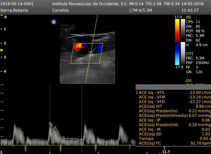Select the [B] mode parameter header
Viewport: 211px width, 154px height.
pyautogui.click(x=189, y=17)
